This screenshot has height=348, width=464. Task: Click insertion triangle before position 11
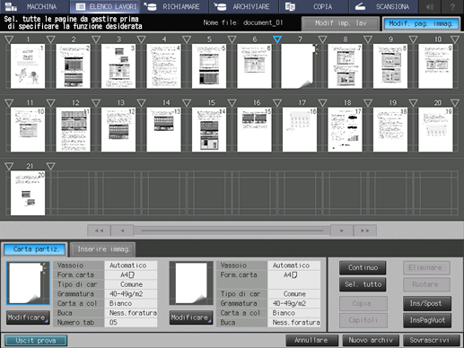point(9,103)
